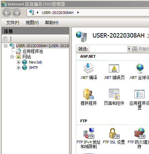Click breadcrumb arrow before USER-20220308AH
Viewport: 149px width, 154px height.
(x=38, y=13)
